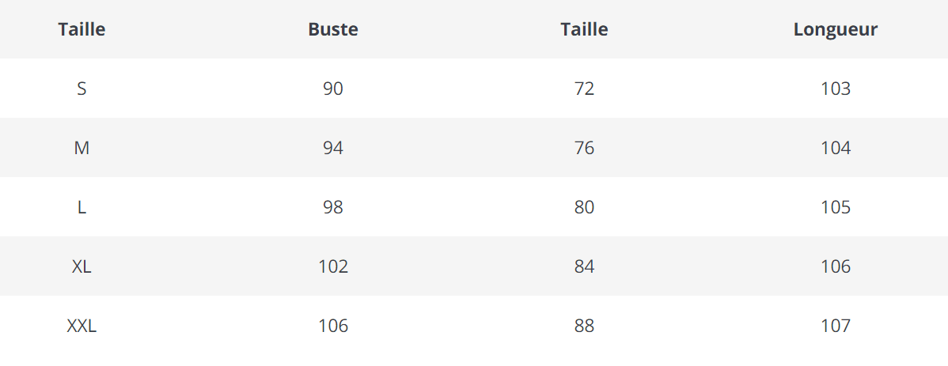Click the Buste column header

pyautogui.click(x=333, y=30)
